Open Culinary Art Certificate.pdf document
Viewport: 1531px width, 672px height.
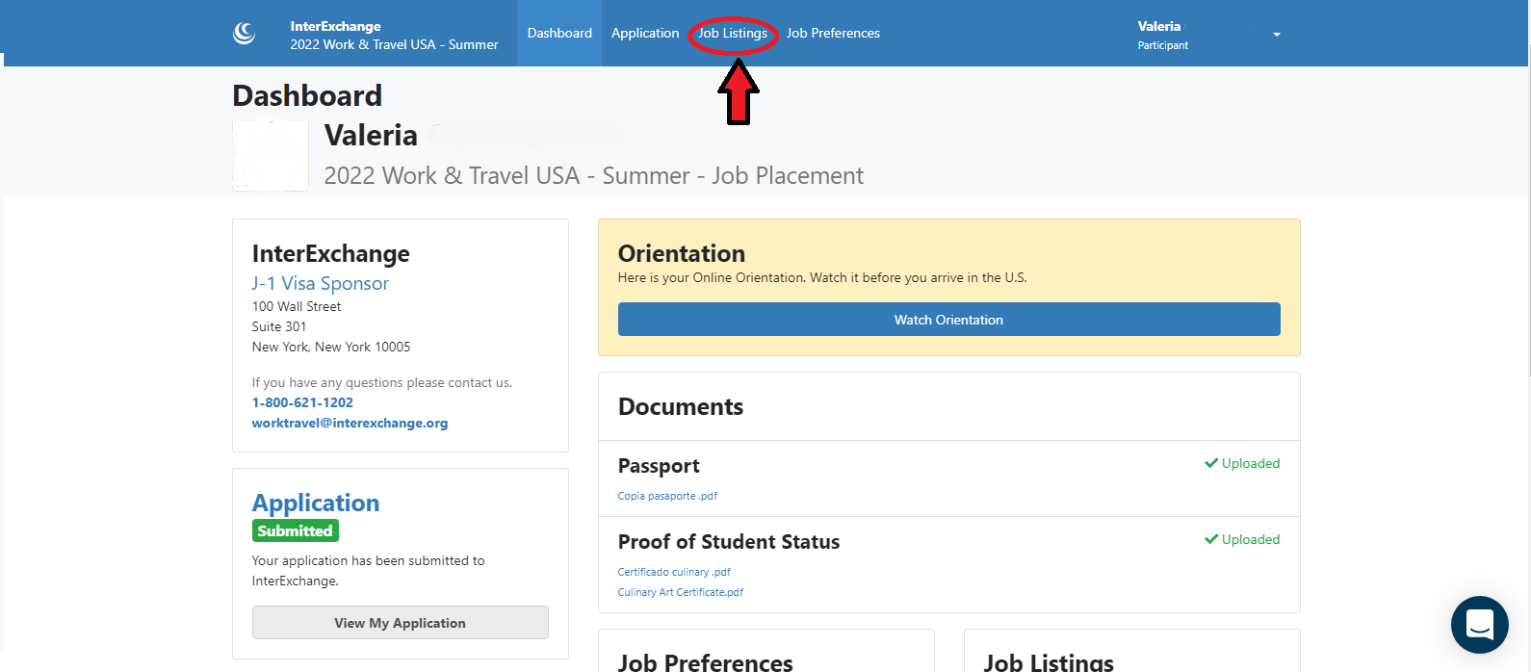pyautogui.click(x=680, y=592)
